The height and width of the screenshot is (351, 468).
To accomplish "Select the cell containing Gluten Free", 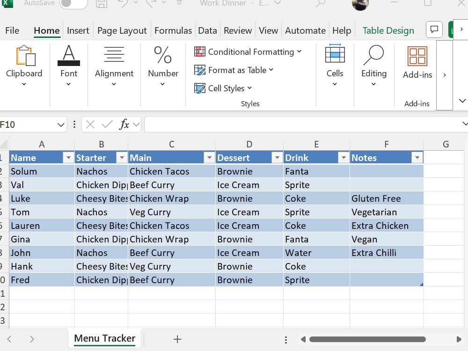I will click(x=387, y=198).
